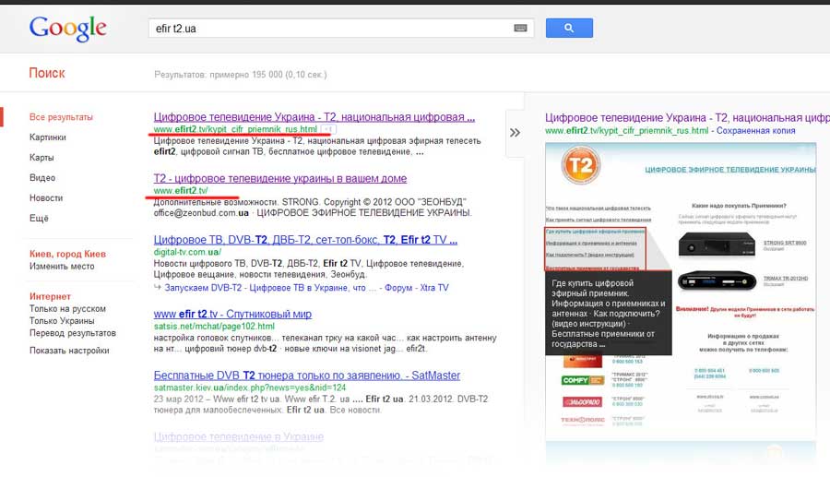Select 'Все результаты' filter

[x=61, y=117]
